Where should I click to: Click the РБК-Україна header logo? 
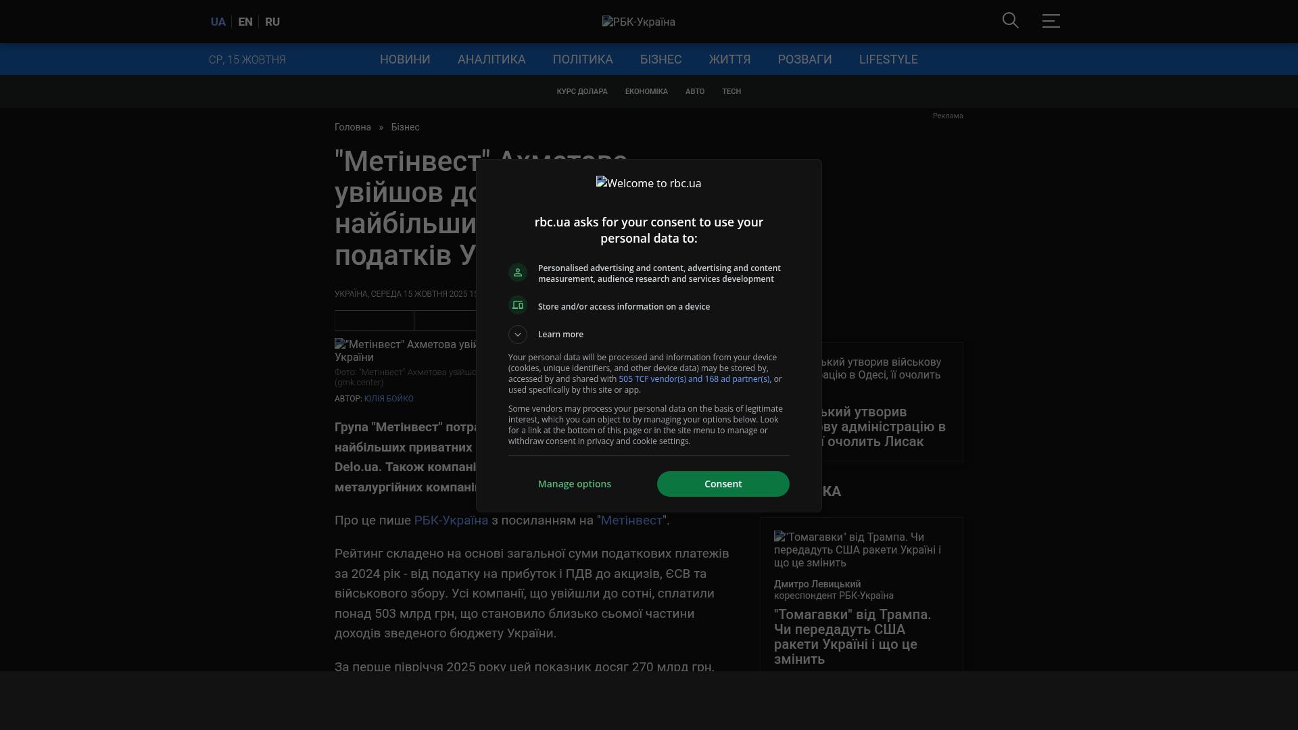click(638, 22)
